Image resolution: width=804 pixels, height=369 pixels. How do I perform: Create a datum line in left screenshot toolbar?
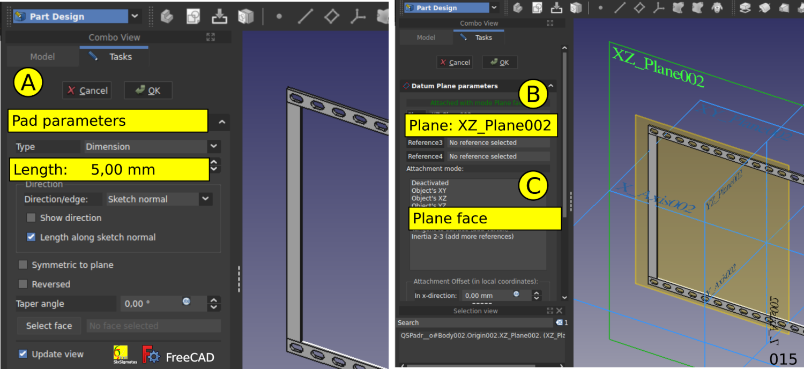pos(306,17)
